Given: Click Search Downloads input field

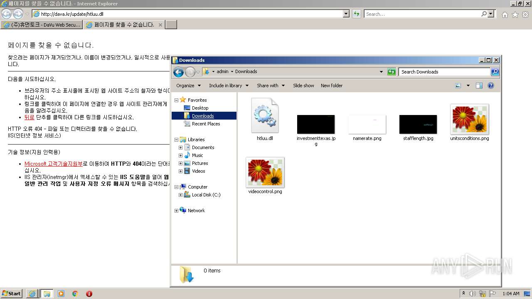Looking at the screenshot, I should pos(444,72).
